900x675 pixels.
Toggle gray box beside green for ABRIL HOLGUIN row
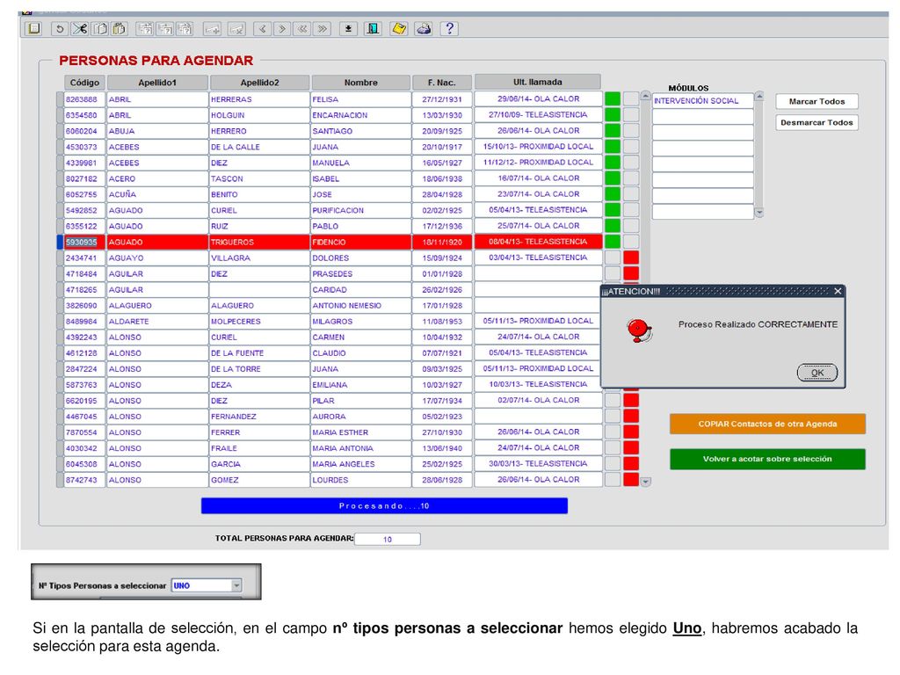631,115
